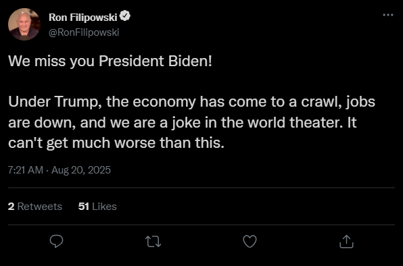Click the line starting "are down, and we"
Image resolution: width=403 pixels, height=266 pixels.
coord(182,123)
